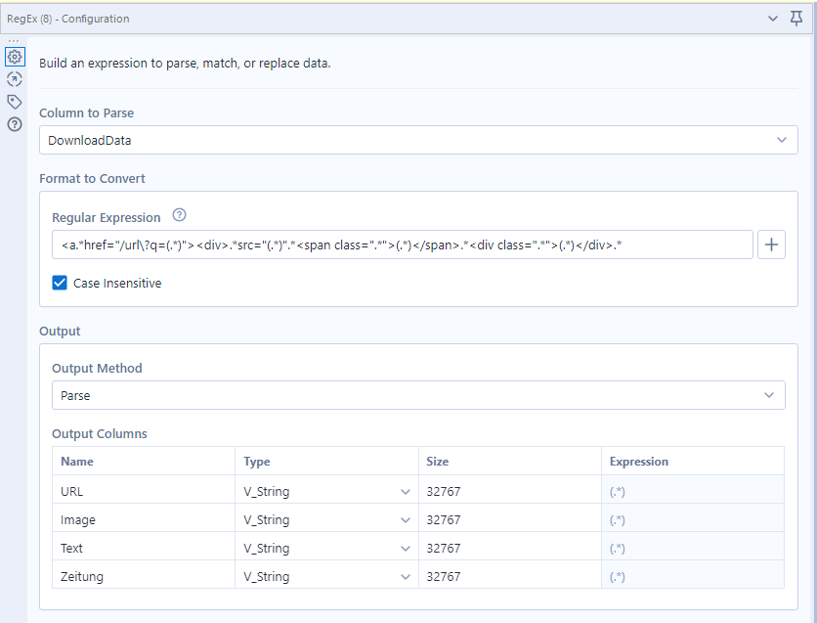Open the Annotation tag icon

pyautogui.click(x=15, y=102)
